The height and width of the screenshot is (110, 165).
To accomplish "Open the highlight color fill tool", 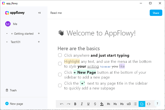I will tap(102, 104).
